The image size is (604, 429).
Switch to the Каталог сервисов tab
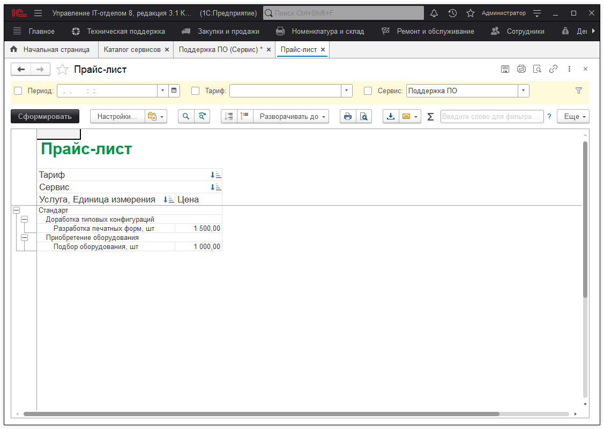(132, 49)
